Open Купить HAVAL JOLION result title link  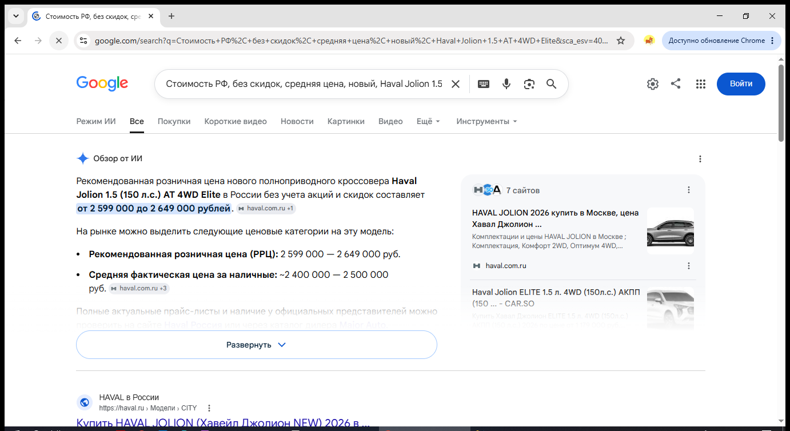223,424
